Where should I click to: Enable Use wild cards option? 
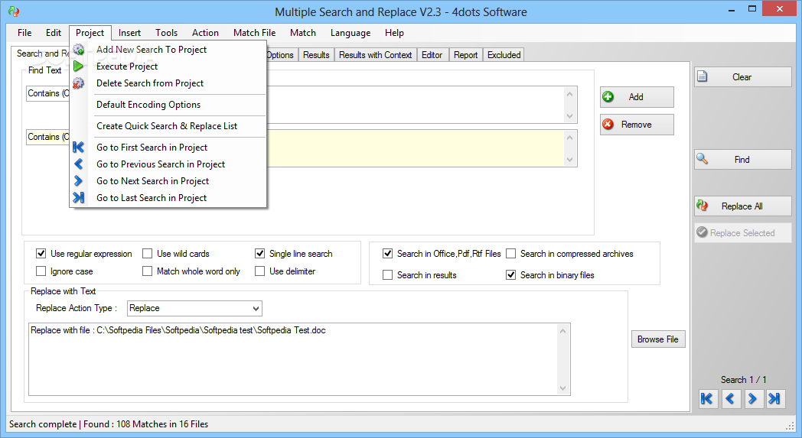click(147, 254)
